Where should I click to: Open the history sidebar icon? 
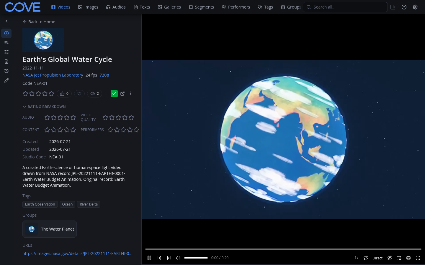coord(6,71)
